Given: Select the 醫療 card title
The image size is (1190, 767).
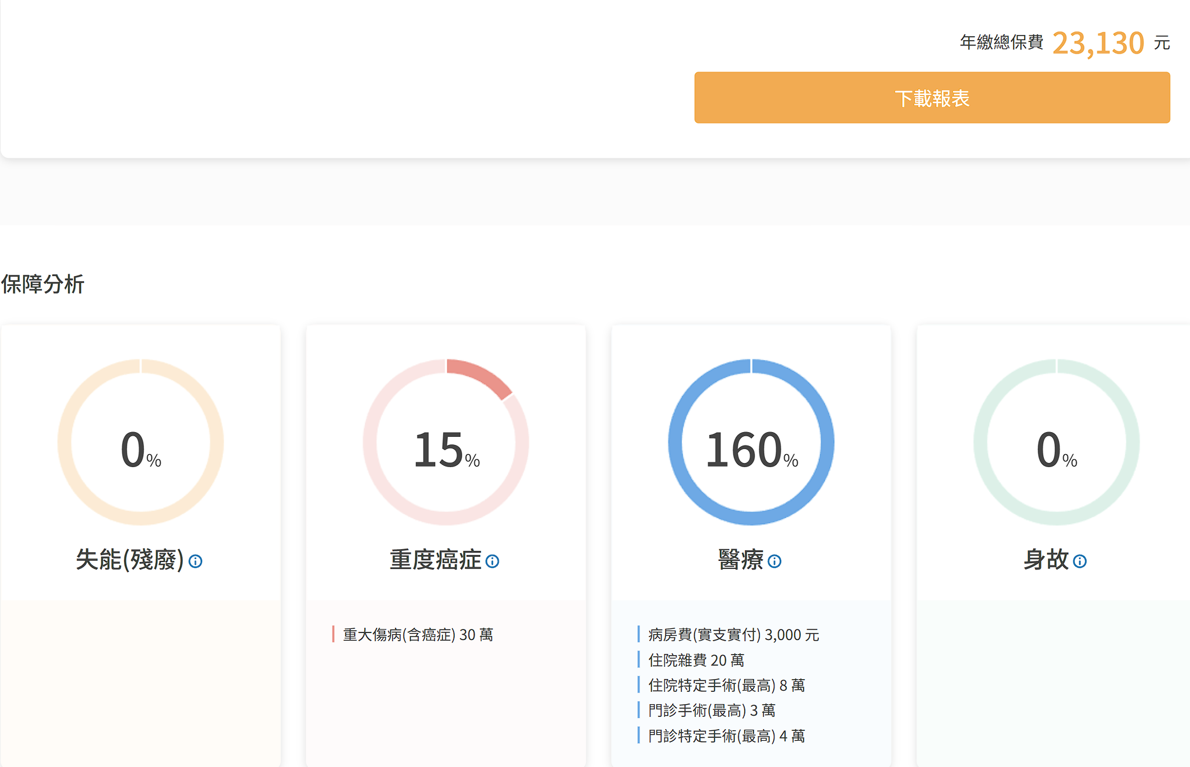Looking at the screenshot, I should [740, 560].
